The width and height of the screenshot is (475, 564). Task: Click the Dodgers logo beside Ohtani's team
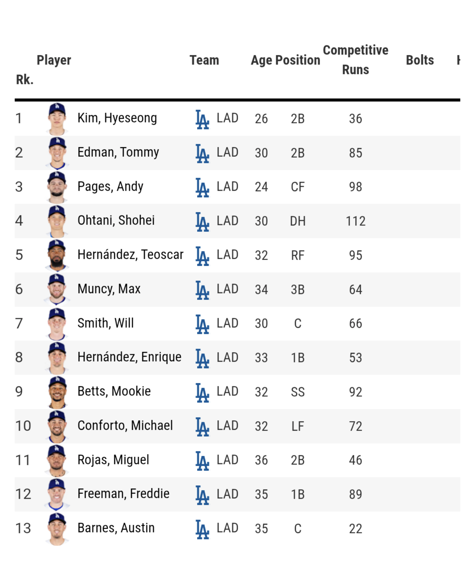tap(202, 222)
